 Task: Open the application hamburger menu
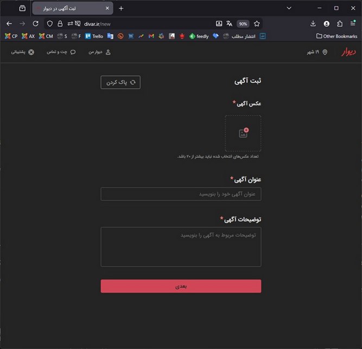click(x=353, y=23)
